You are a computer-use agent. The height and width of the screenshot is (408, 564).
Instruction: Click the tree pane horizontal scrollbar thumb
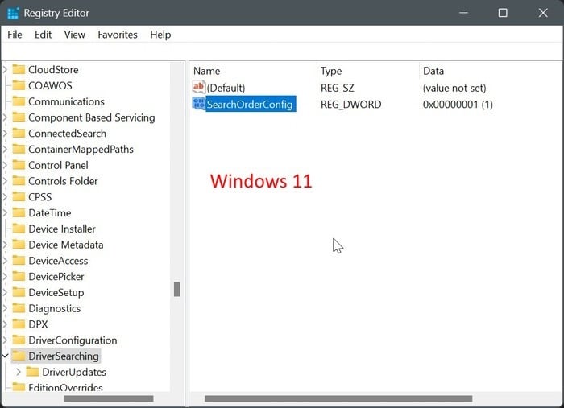tap(109, 398)
